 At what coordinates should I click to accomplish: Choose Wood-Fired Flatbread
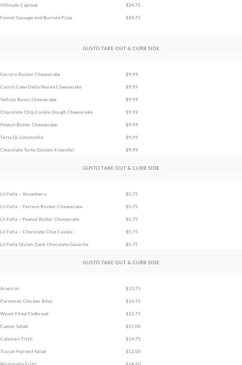25,314
